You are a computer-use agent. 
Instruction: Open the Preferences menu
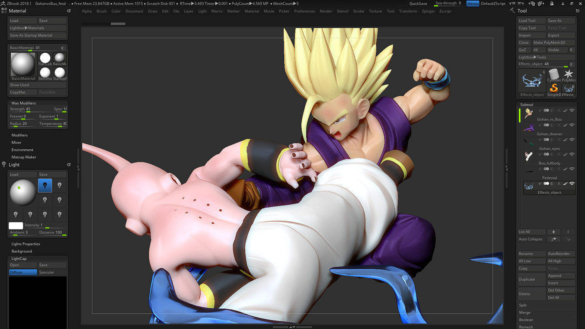[x=305, y=11]
